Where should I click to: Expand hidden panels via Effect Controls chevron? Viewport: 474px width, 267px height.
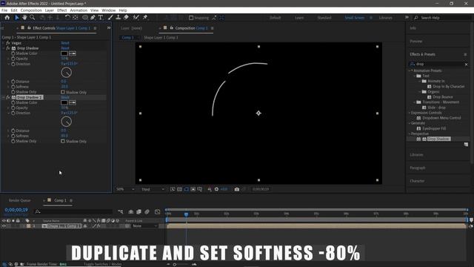109,28
